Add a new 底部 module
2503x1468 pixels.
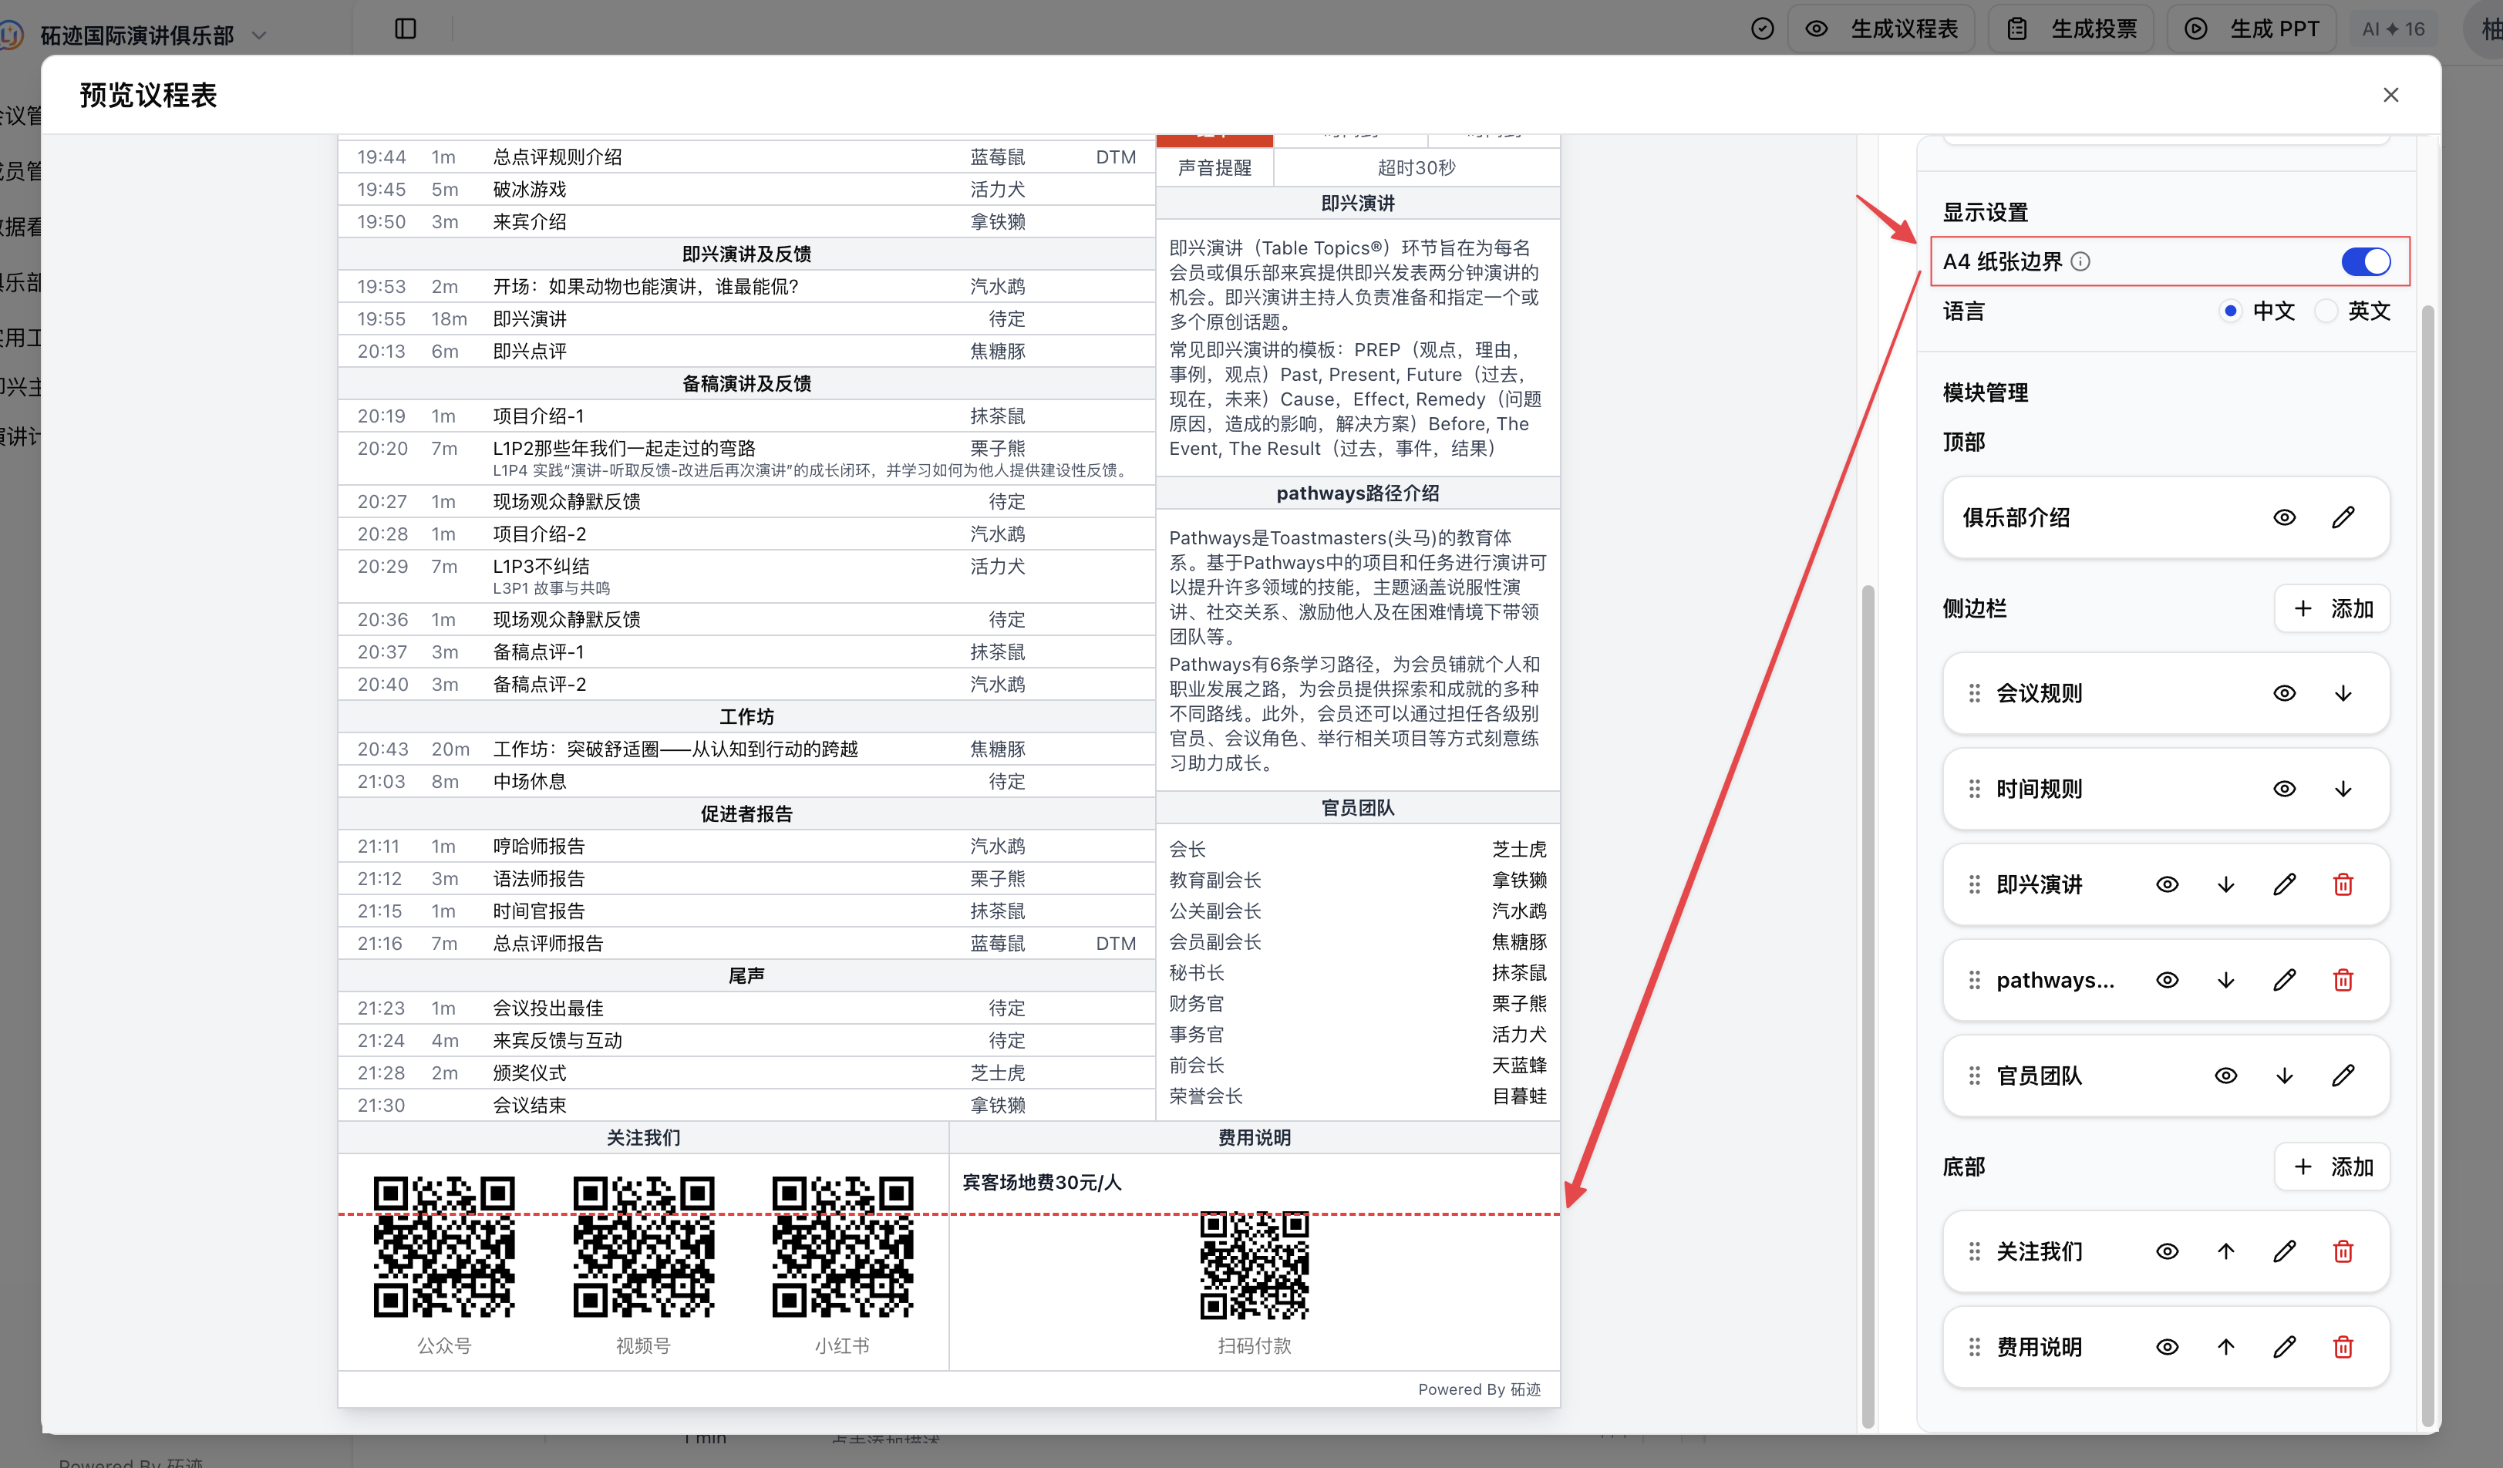[x=2332, y=1167]
